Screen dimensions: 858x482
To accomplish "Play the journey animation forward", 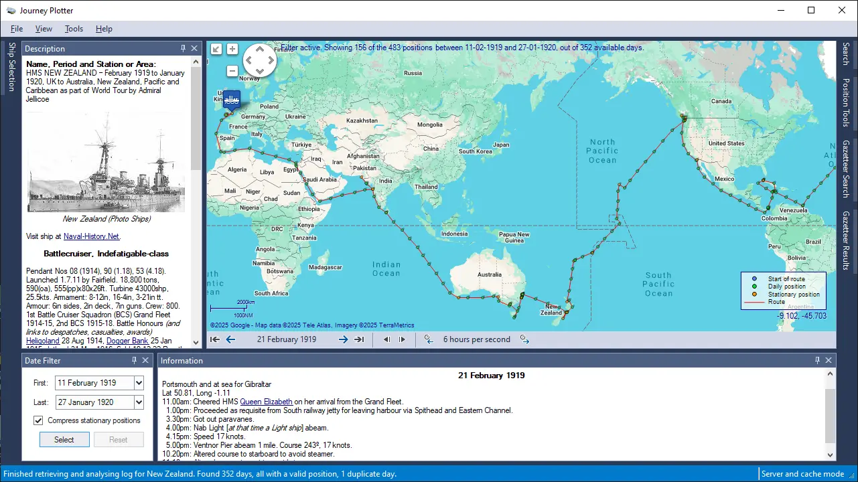I will click(x=402, y=339).
